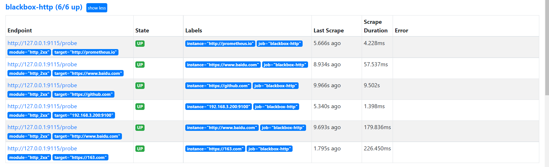Click the UP state badge for github.com
The width and height of the screenshot is (549, 167).
click(140, 86)
